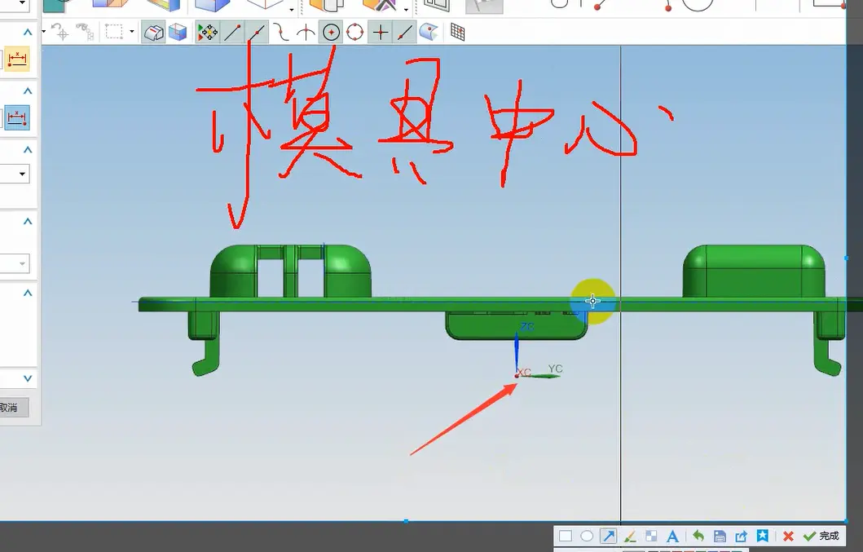
Task: Share the captured screenshot
Action: tap(741, 537)
